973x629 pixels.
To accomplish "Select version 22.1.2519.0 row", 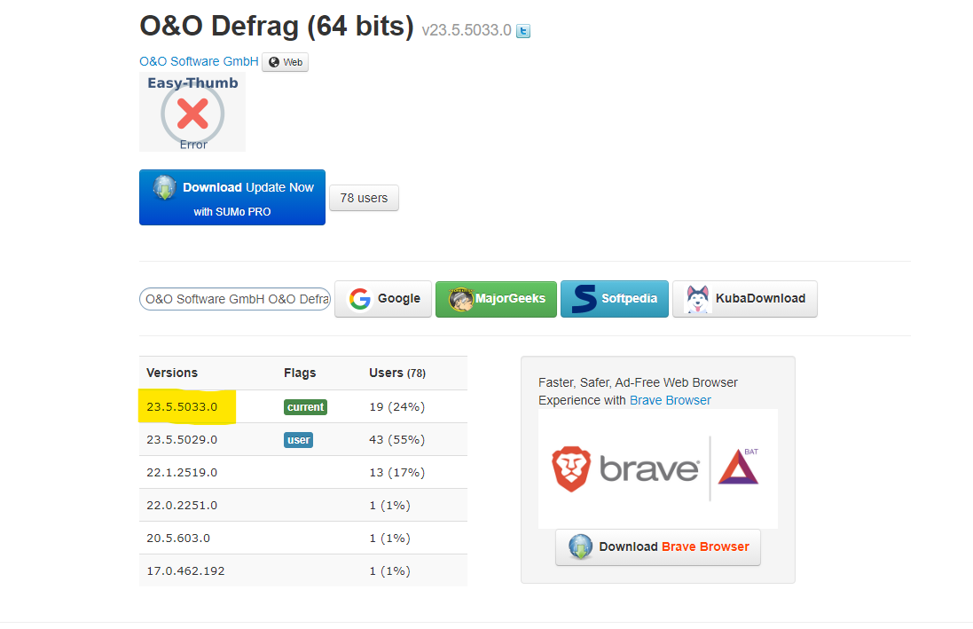I will [302, 473].
